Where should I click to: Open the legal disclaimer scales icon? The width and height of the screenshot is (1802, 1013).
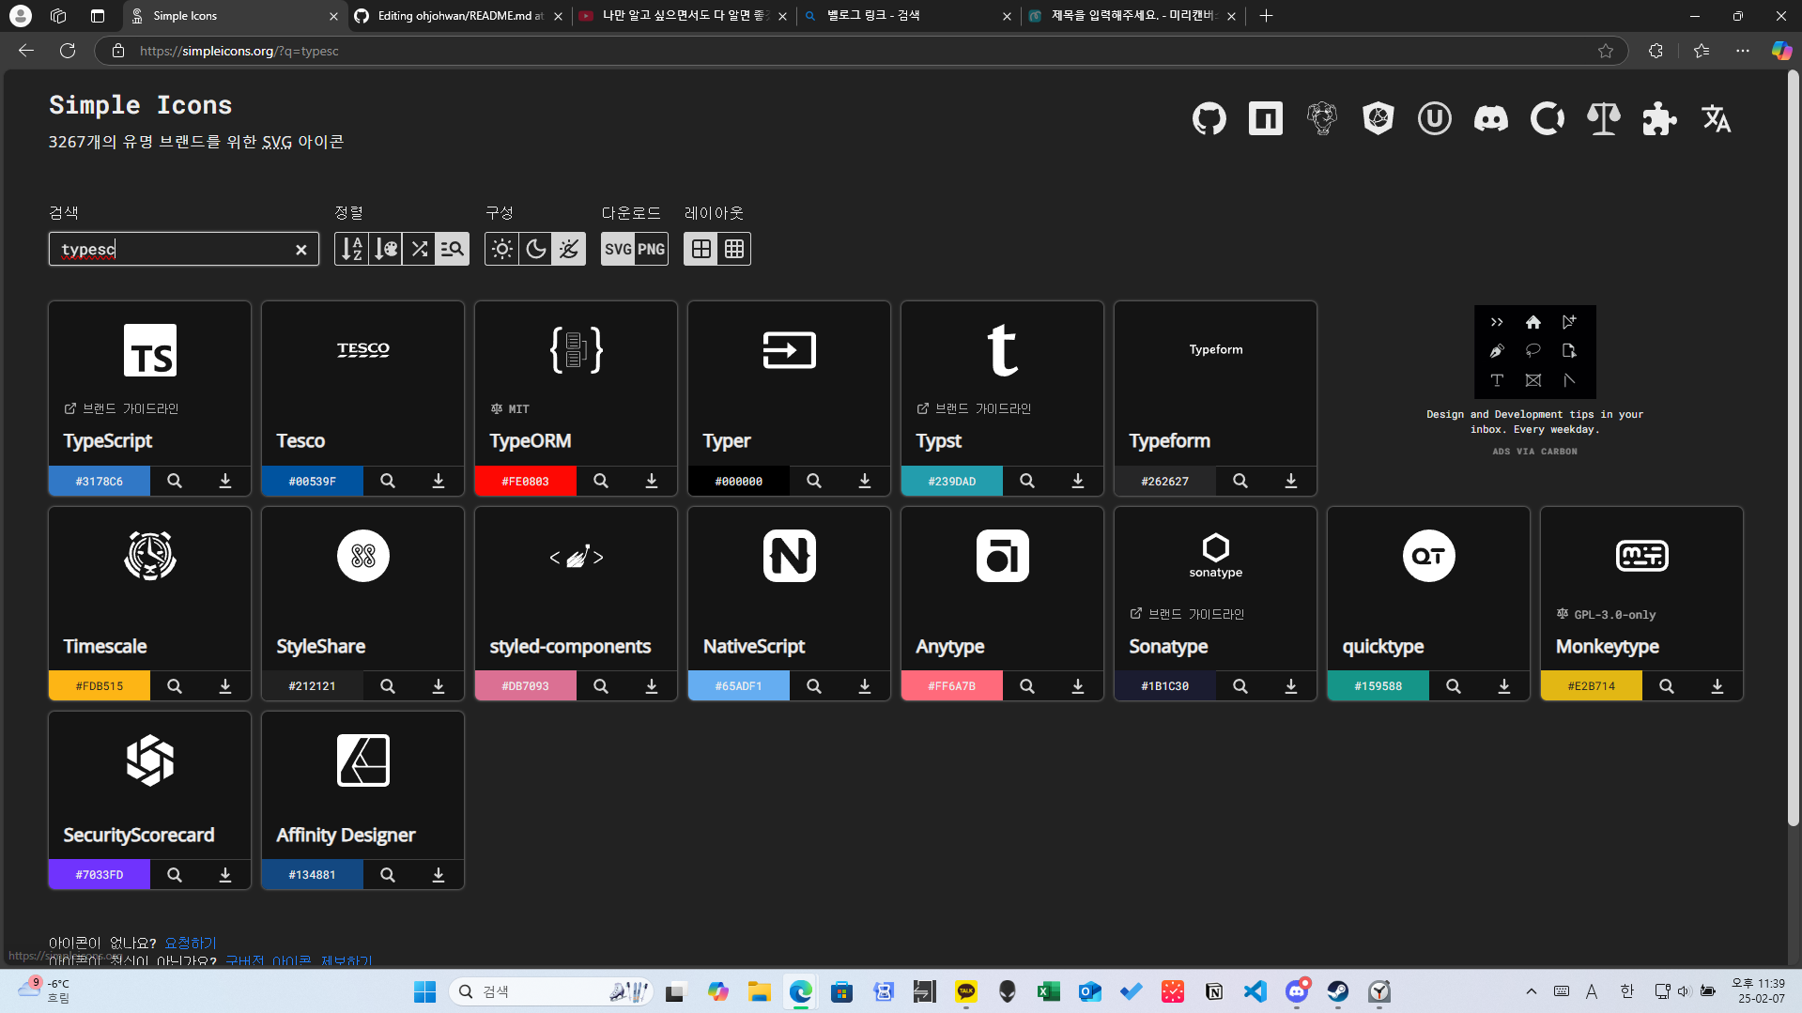click(x=1604, y=118)
